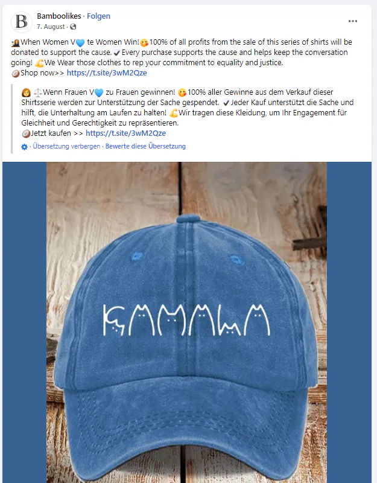
Task: Follow the page via Folgen
Action: 98,16
